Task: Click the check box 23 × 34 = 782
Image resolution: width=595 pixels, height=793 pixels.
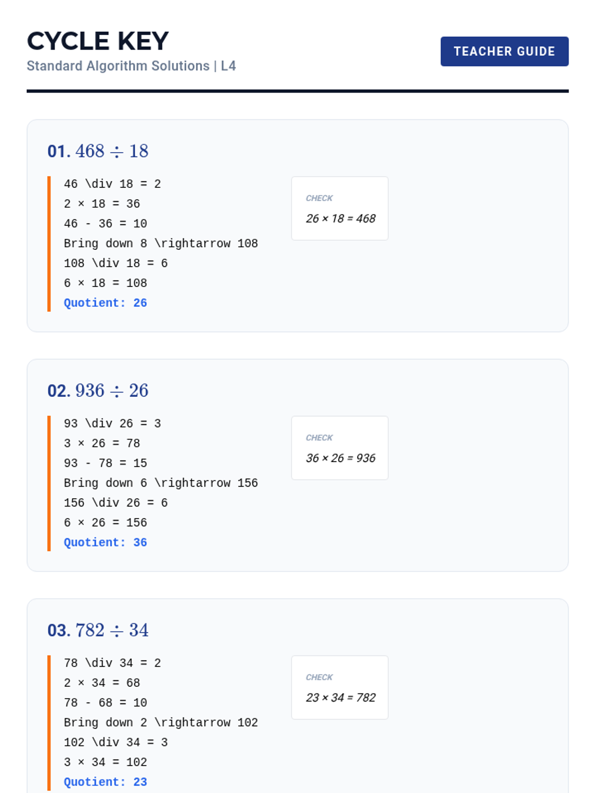Action: tap(340, 687)
